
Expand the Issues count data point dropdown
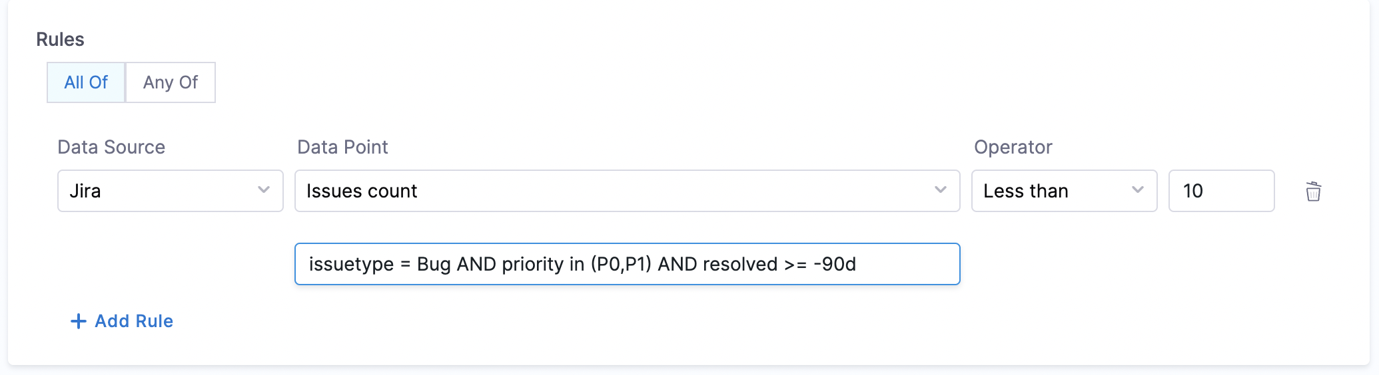[626, 191]
